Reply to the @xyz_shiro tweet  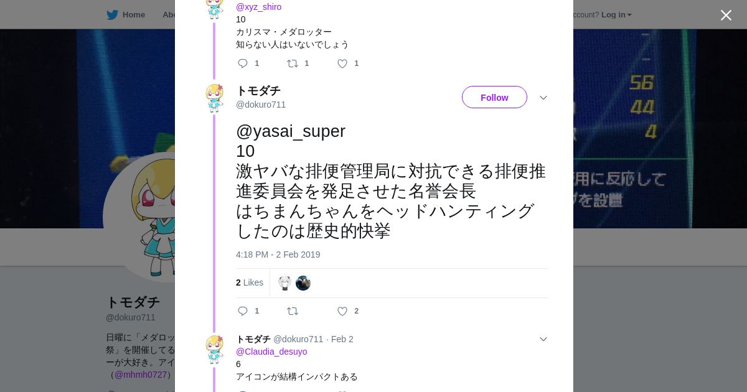243,63
